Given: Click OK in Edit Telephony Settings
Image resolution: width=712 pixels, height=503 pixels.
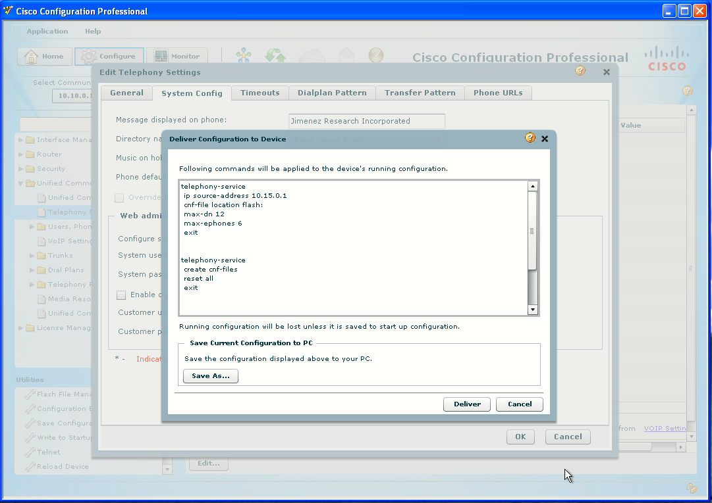Looking at the screenshot, I should [520, 437].
